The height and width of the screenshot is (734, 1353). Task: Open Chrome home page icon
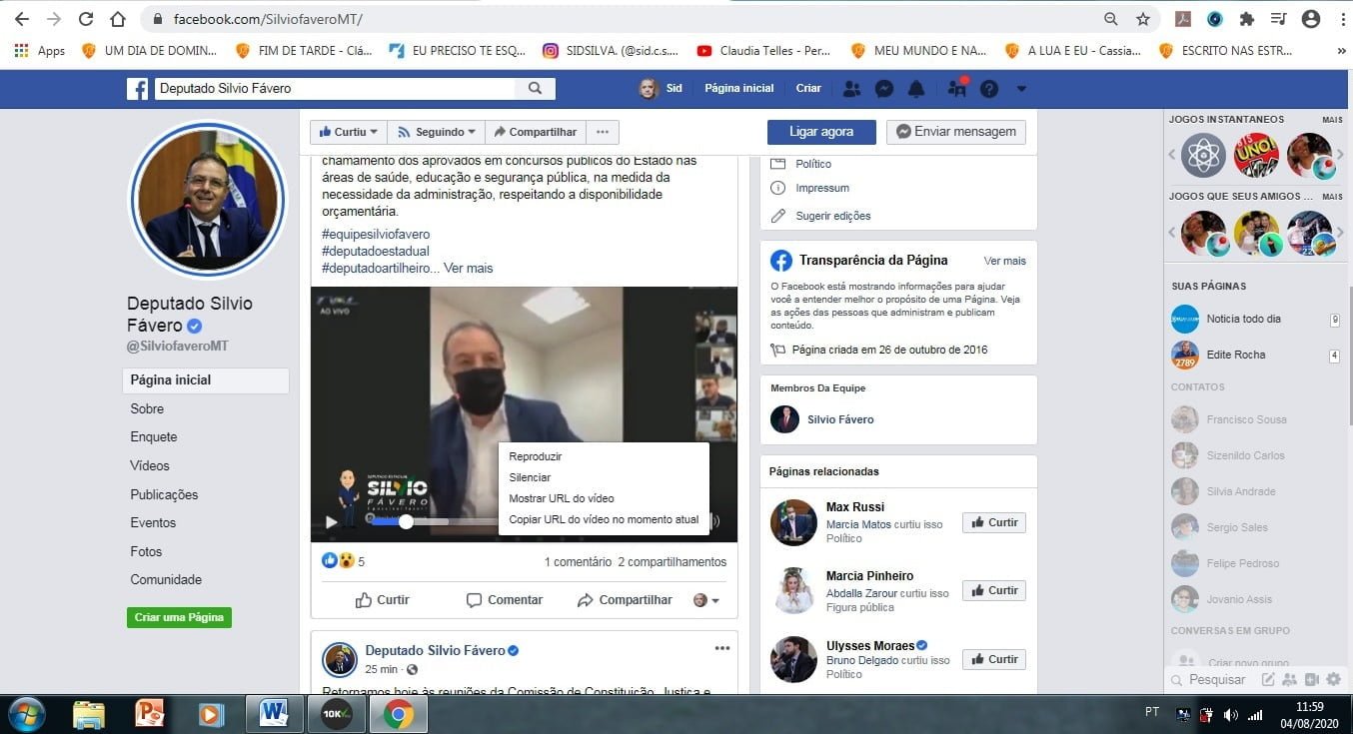point(118,19)
